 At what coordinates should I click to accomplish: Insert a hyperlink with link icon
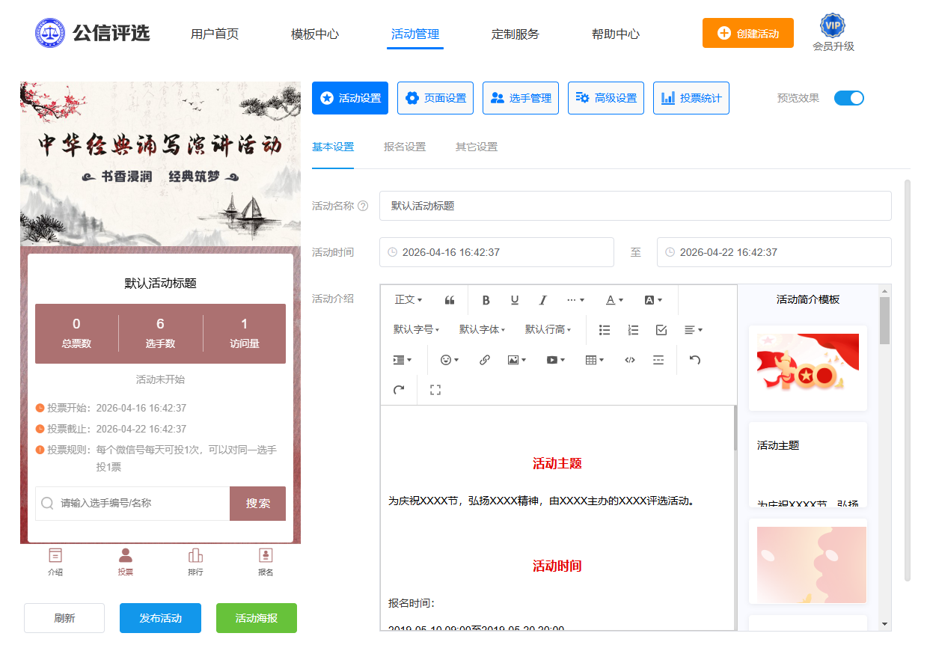pos(485,360)
